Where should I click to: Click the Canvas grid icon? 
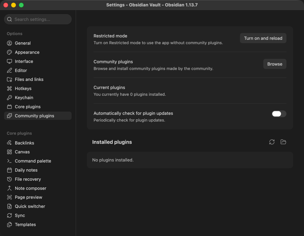click(x=9, y=152)
